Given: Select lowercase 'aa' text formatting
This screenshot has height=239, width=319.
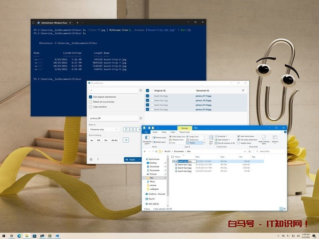Looking at the screenshot, I should tap(92, 140).
